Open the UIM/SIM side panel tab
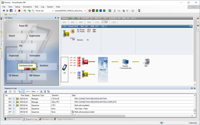Viewport: 200px width, 125px height. [x=1, y=53]
